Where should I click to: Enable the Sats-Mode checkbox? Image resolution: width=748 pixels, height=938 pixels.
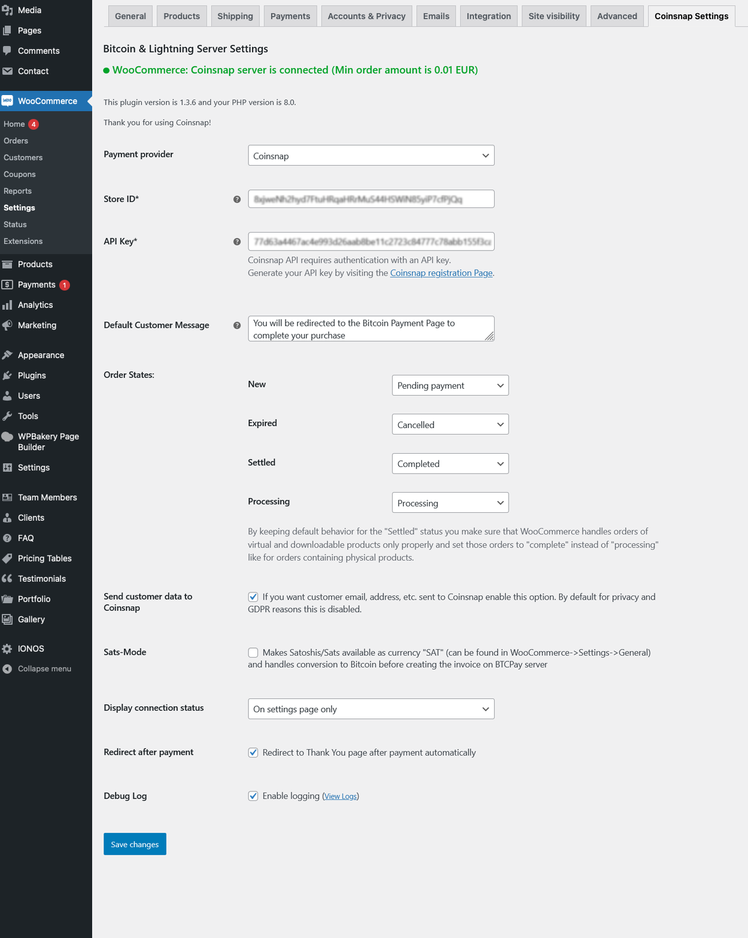(253, 652)
